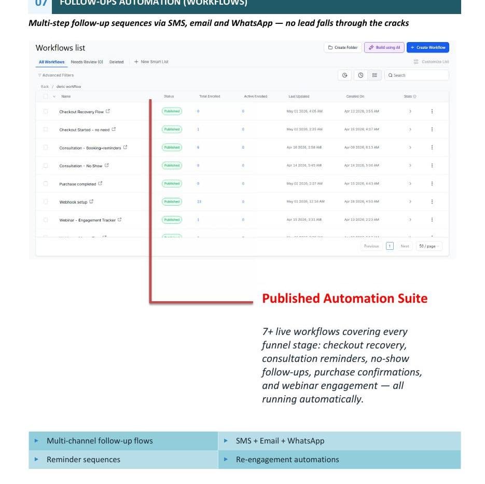Open external link icon beside Webinar - Engagement Tracker
This screenshot has width=485, height=484.
pos(119,220)
